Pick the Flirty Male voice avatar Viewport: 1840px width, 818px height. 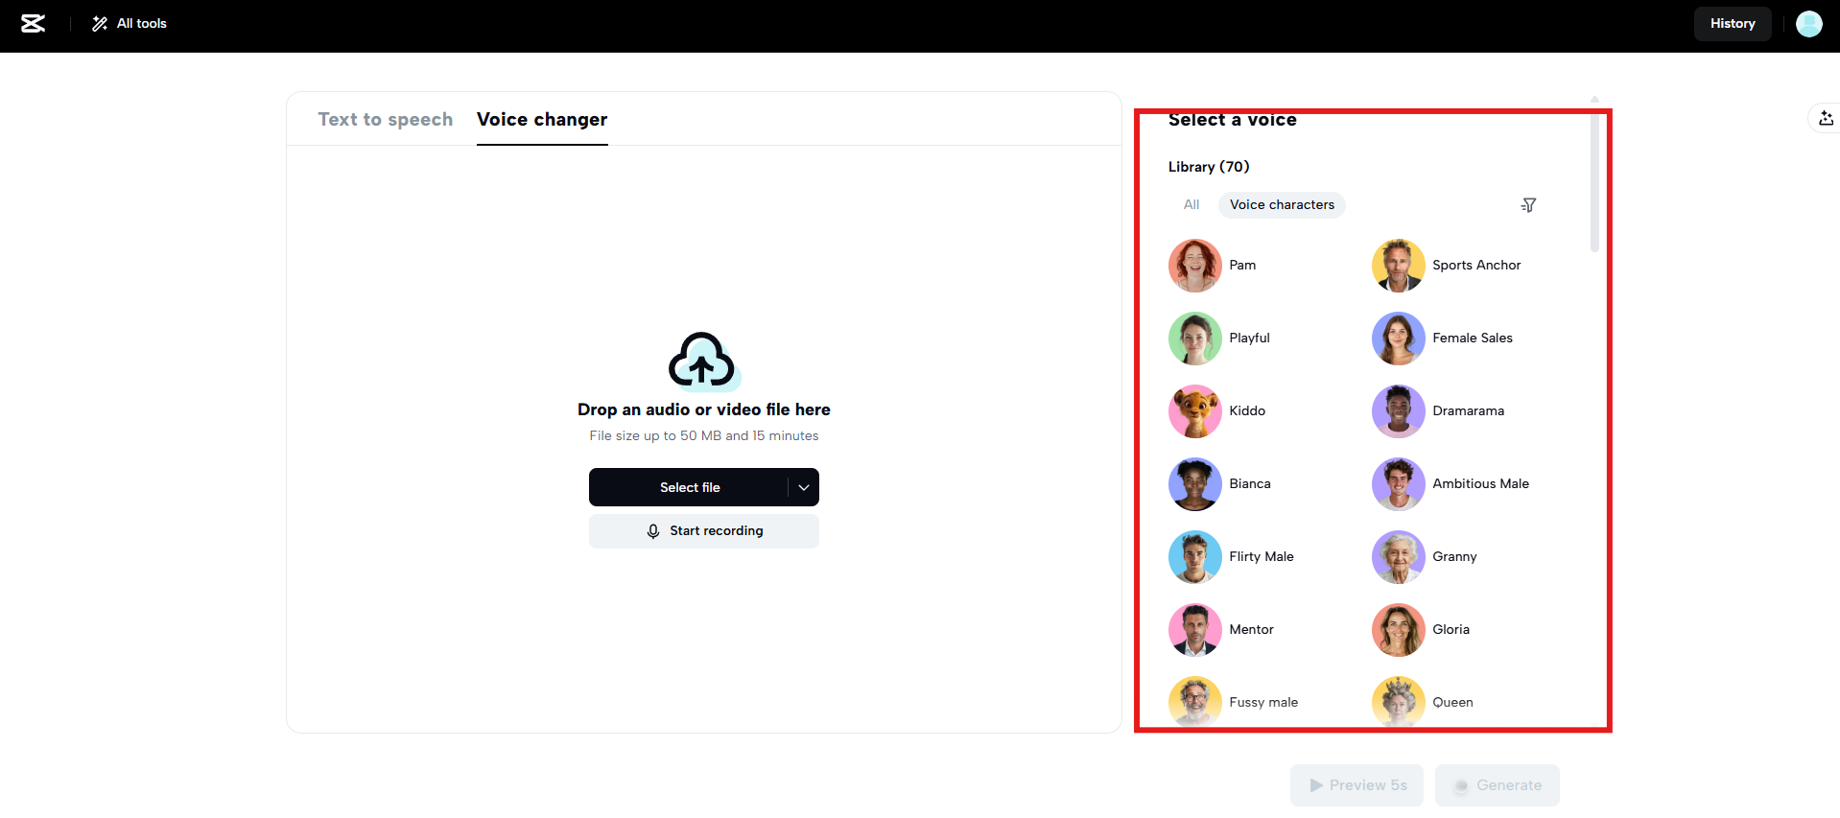tap(1195, 557)
